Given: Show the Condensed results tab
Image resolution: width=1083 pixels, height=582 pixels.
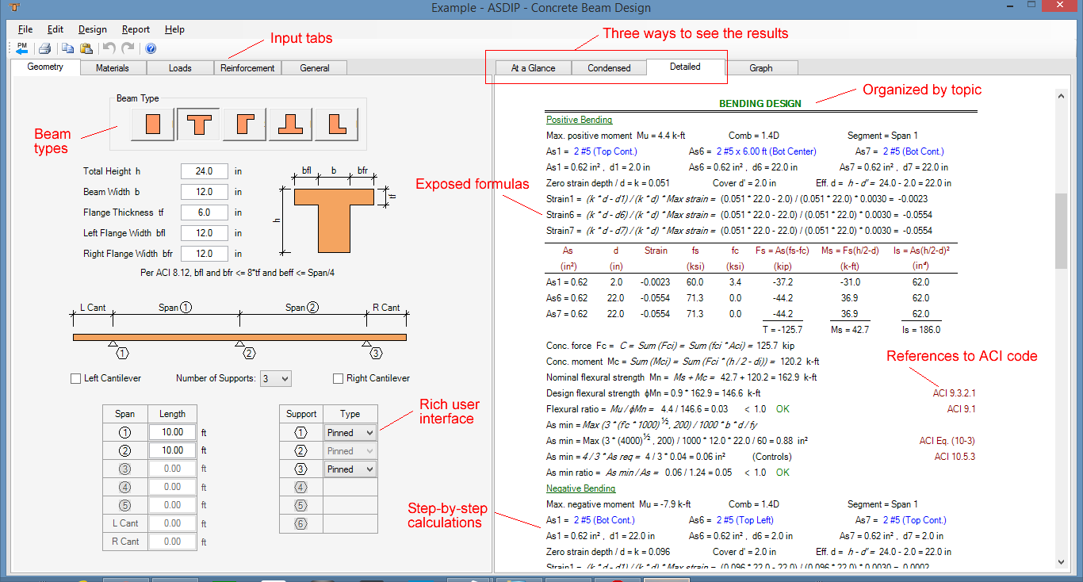Looking at the screenshot, I should [609, 68].
